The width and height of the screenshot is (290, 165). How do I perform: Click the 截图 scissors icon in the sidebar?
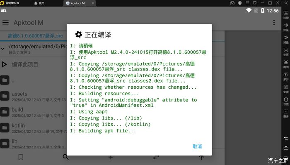click(x=286, y=64)
